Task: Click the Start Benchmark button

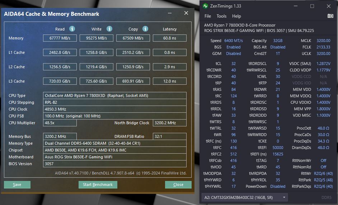Action: coord(98,185)
